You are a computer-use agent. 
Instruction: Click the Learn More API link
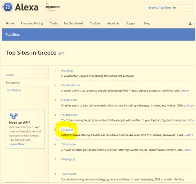coord(17,144)
